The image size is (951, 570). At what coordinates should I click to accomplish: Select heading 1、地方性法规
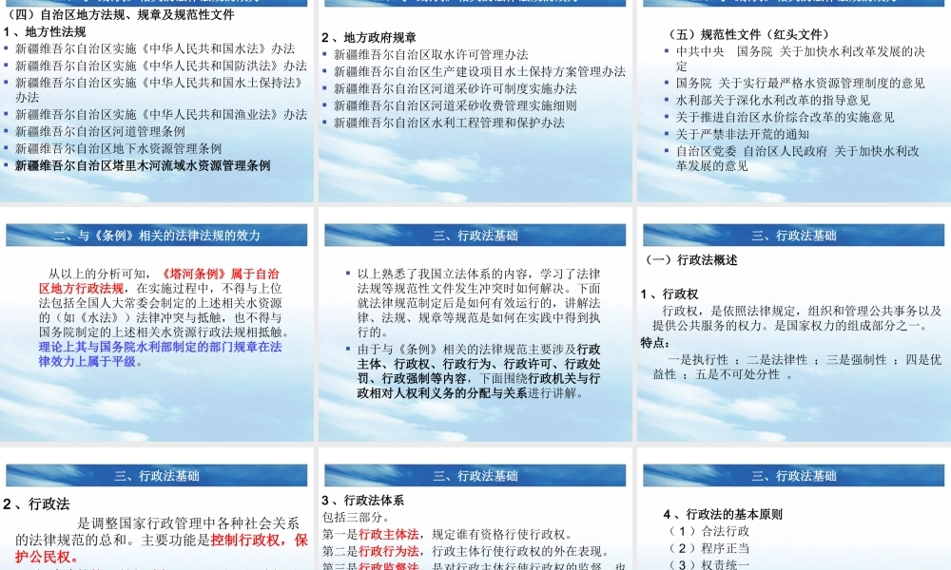click(x=45, y=31)
